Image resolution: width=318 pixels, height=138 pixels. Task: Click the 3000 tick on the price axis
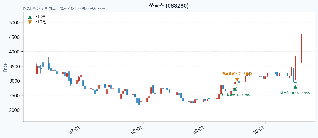point(15,81)
